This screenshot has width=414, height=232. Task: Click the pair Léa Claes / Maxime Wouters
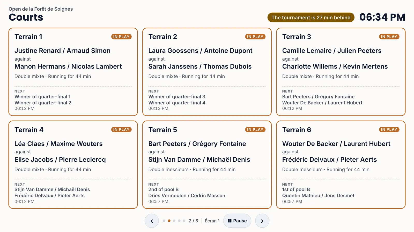tap(58, 144)
